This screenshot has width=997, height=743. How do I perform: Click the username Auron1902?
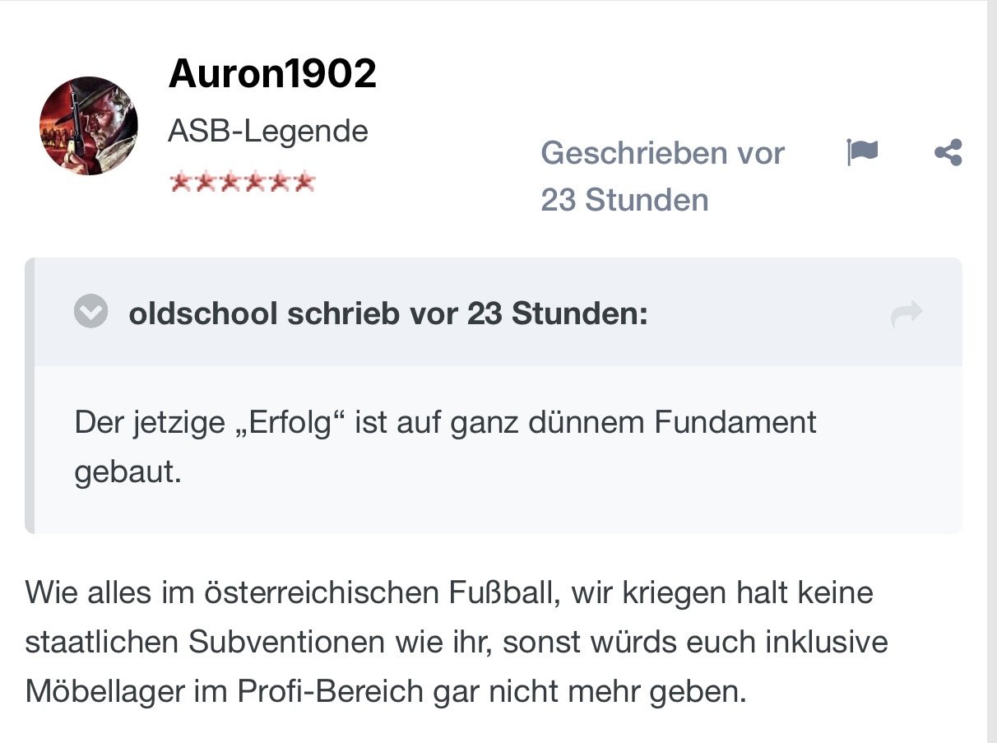point(272,75)
